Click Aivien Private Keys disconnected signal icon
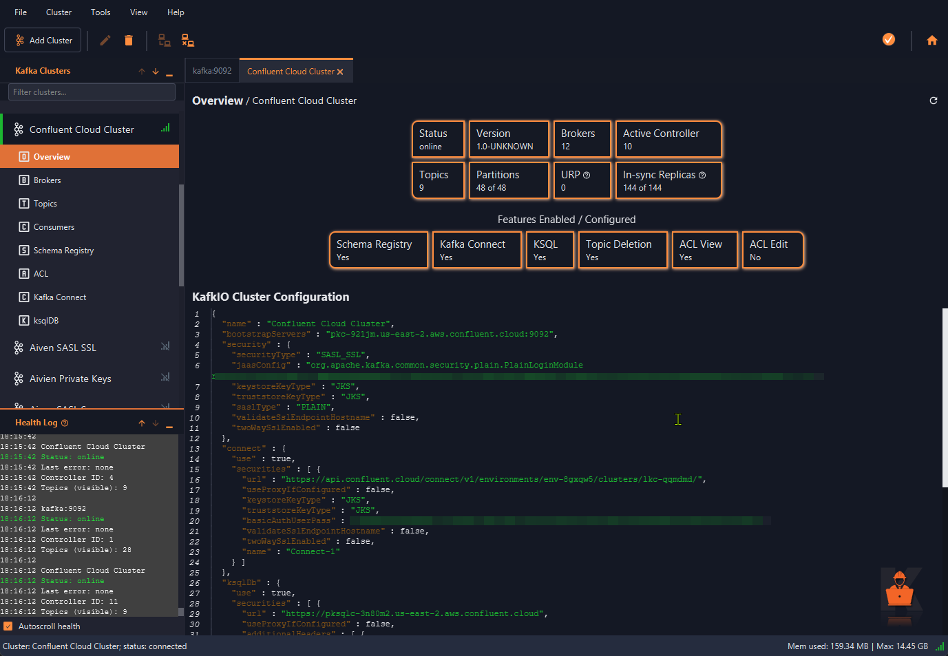Viewport: 948px width, 656px height. point(165,377)
